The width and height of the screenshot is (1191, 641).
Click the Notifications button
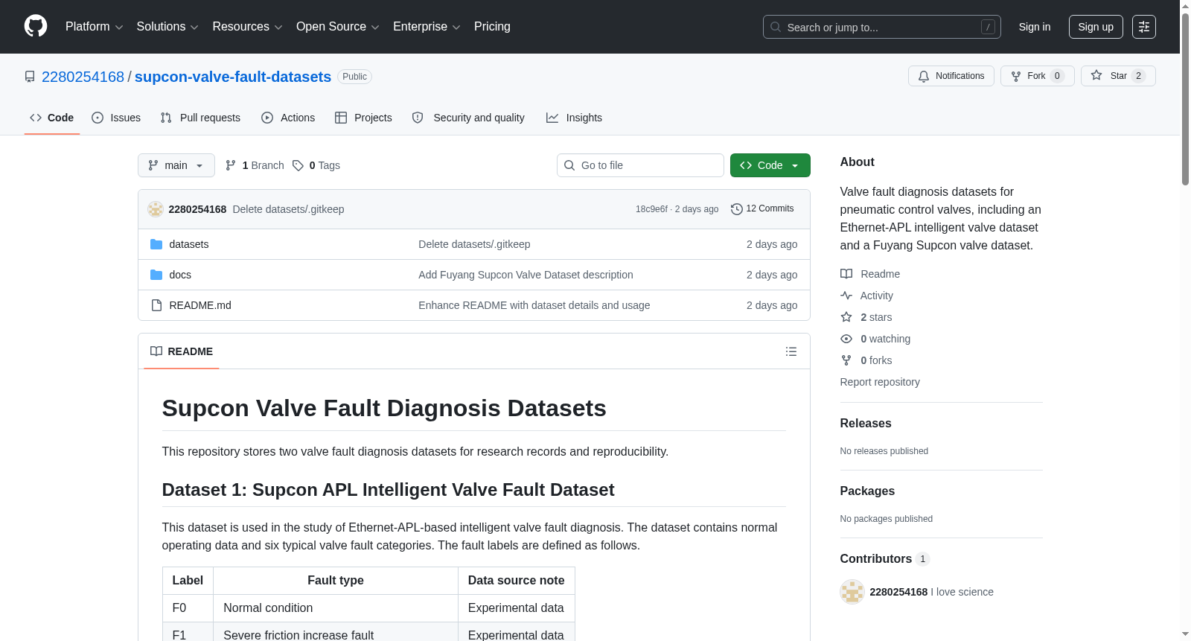(x=951, y=76)
